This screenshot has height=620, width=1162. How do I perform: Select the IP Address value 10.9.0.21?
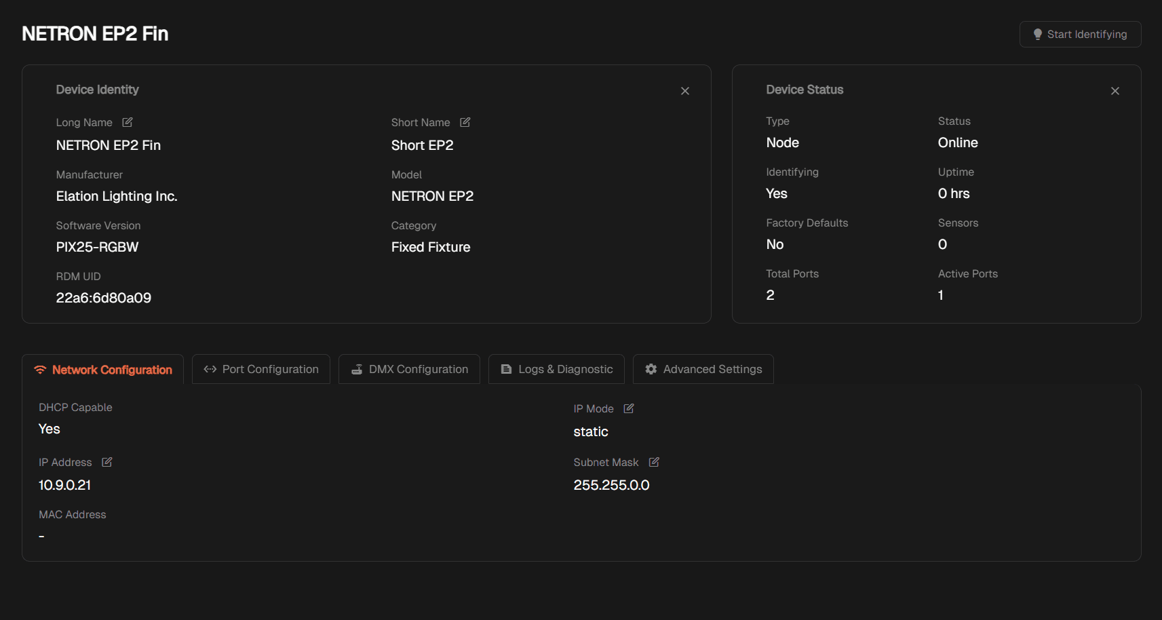[x=64, y=485]
